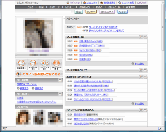Click the move icon on フレ友の最新ひとこと panel

click(141, 70)
